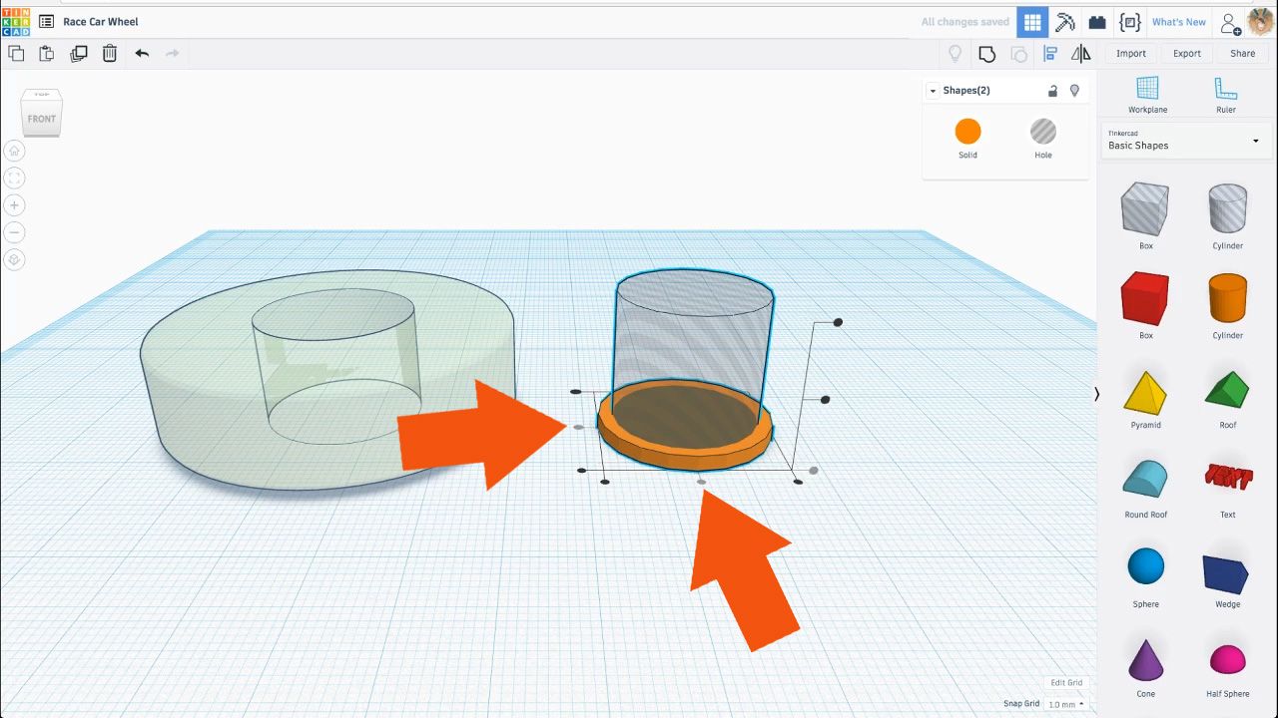This screenshot has height=718, width=1278.
Task: Paste from the clipboard
Action: pyautogui.click(x=46, y=54)
